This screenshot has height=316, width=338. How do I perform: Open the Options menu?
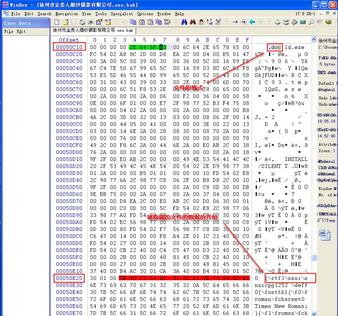(x=145, y=14)
